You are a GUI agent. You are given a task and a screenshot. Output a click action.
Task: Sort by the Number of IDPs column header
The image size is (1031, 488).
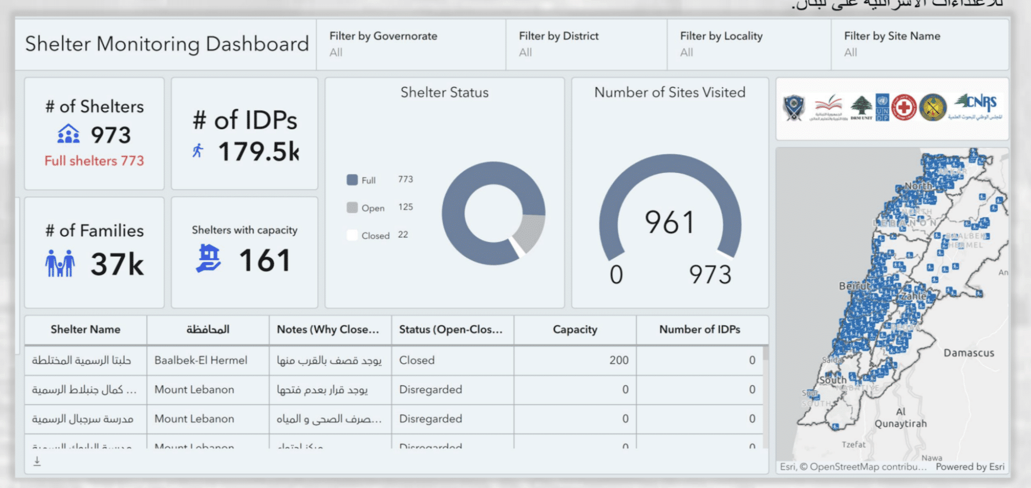(699, 330)
